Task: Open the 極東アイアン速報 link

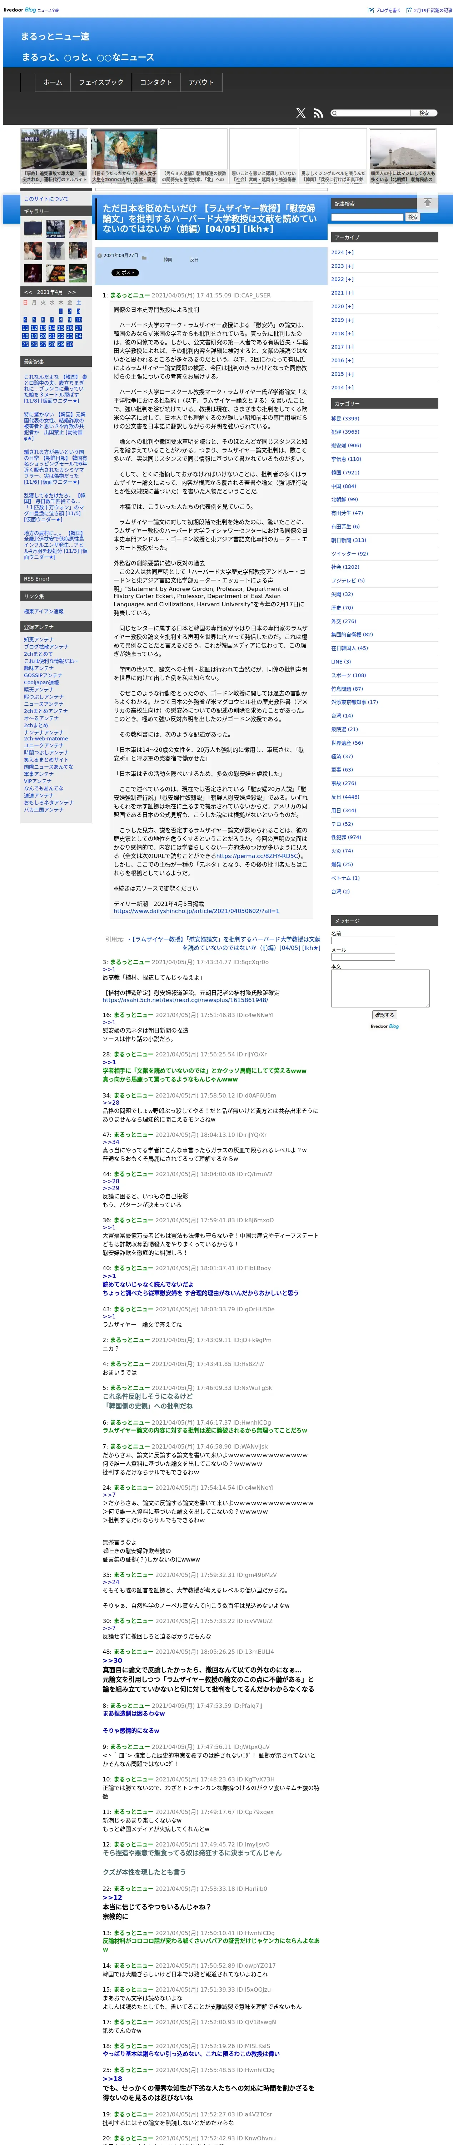Action: click(43, 611)
